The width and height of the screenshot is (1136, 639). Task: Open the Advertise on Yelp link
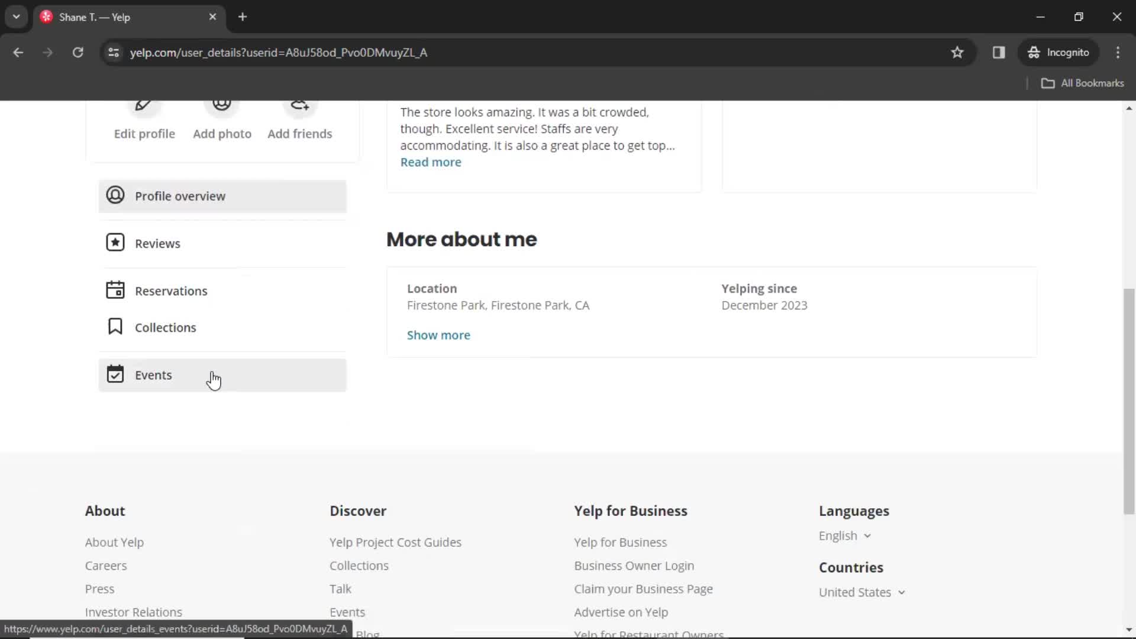[x=621, y=612]
